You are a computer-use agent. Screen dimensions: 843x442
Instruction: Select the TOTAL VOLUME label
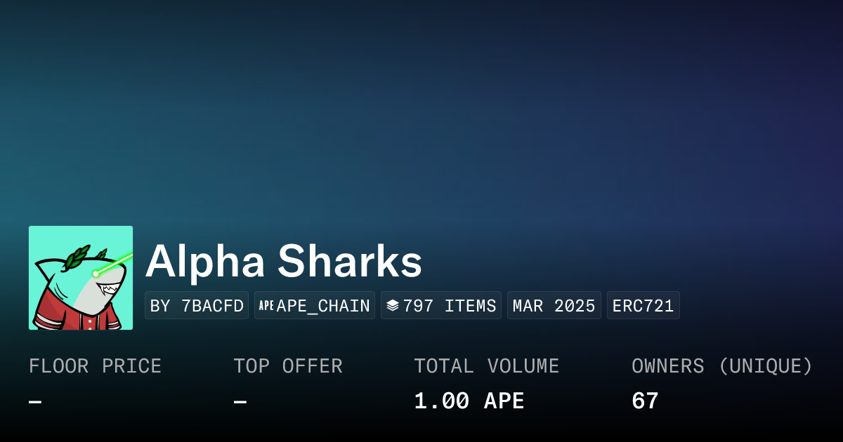tap(486, 366)
